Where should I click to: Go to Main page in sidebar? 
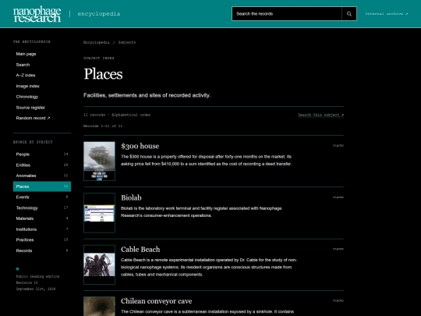coord(26,54)
